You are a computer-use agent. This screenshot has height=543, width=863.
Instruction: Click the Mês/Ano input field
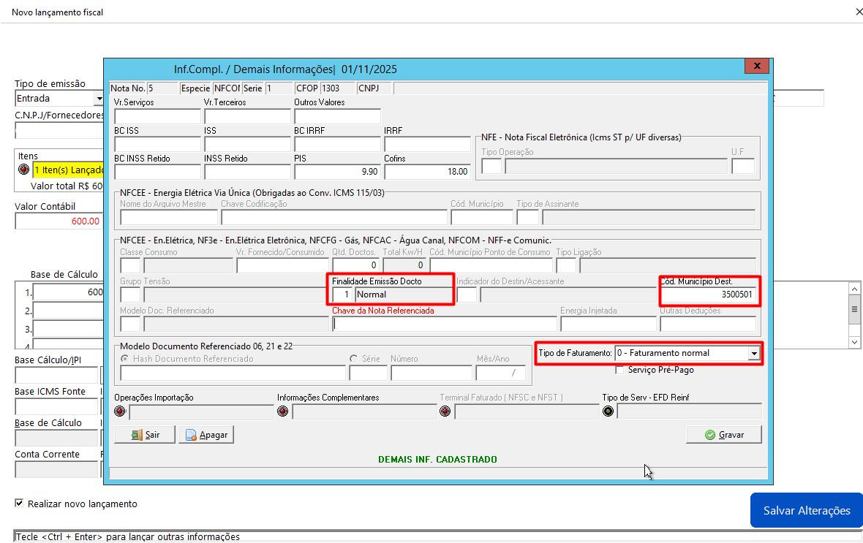(x=500, y=373)
